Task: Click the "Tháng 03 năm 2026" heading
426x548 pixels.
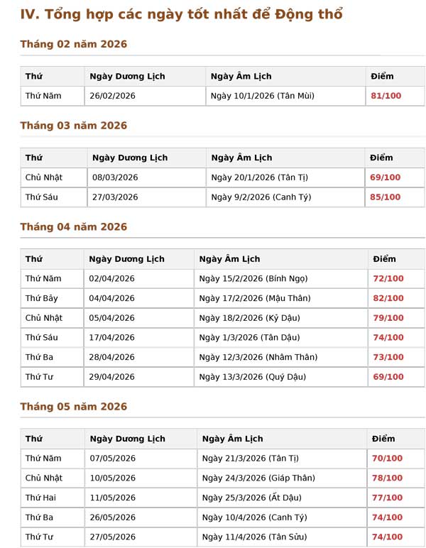Action: (73, 126)
